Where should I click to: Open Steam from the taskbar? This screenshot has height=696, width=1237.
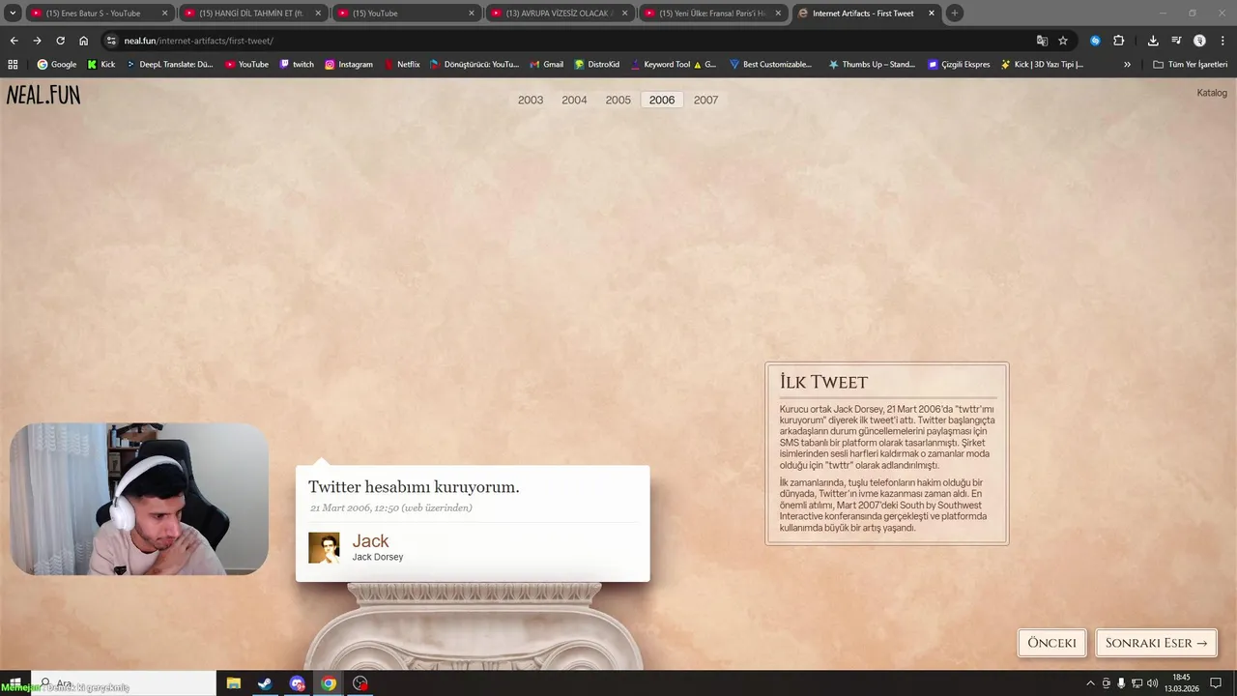pos(265,683)
